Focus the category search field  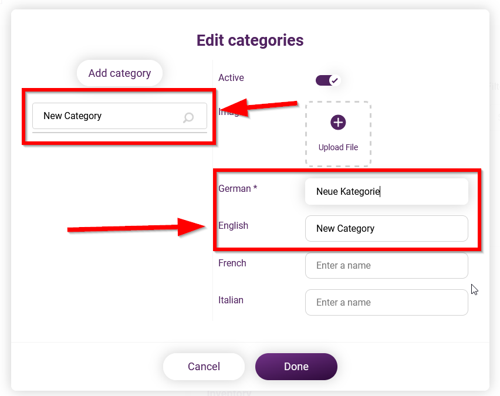click(120, 116)
